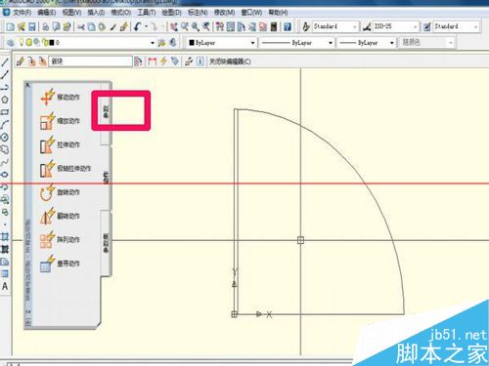Switch to the 参数 palette tab
The image size is (489, 366).
106,112
